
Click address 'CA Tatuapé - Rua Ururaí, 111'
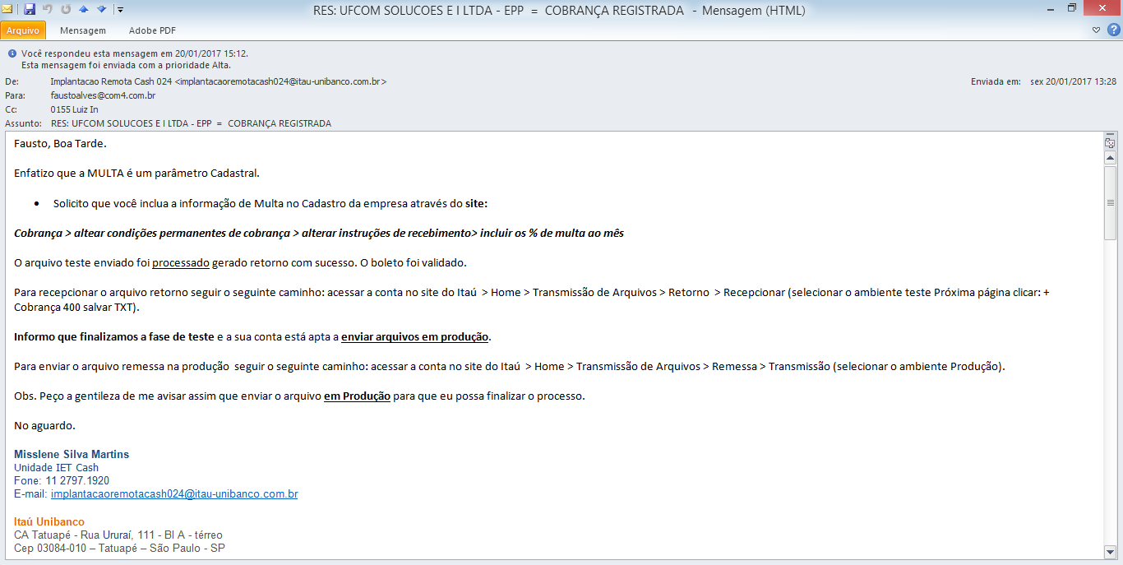point(118,535)
